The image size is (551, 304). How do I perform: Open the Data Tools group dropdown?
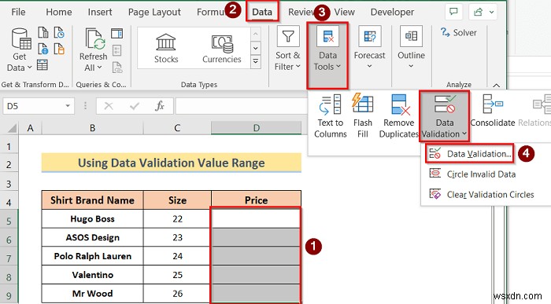click(327, 56)
